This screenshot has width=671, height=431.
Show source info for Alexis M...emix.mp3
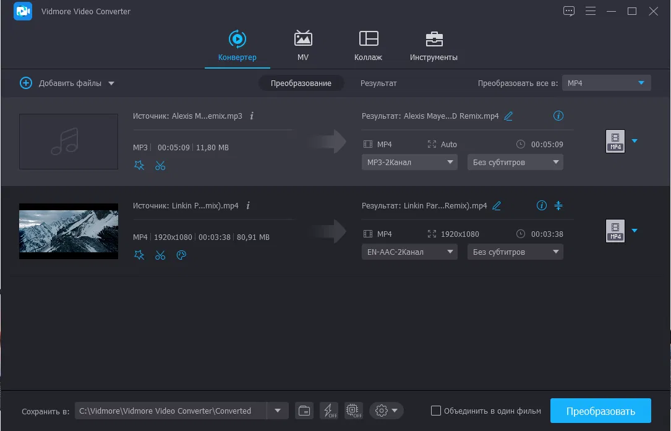pyautogui.click(x=252, y=116)
